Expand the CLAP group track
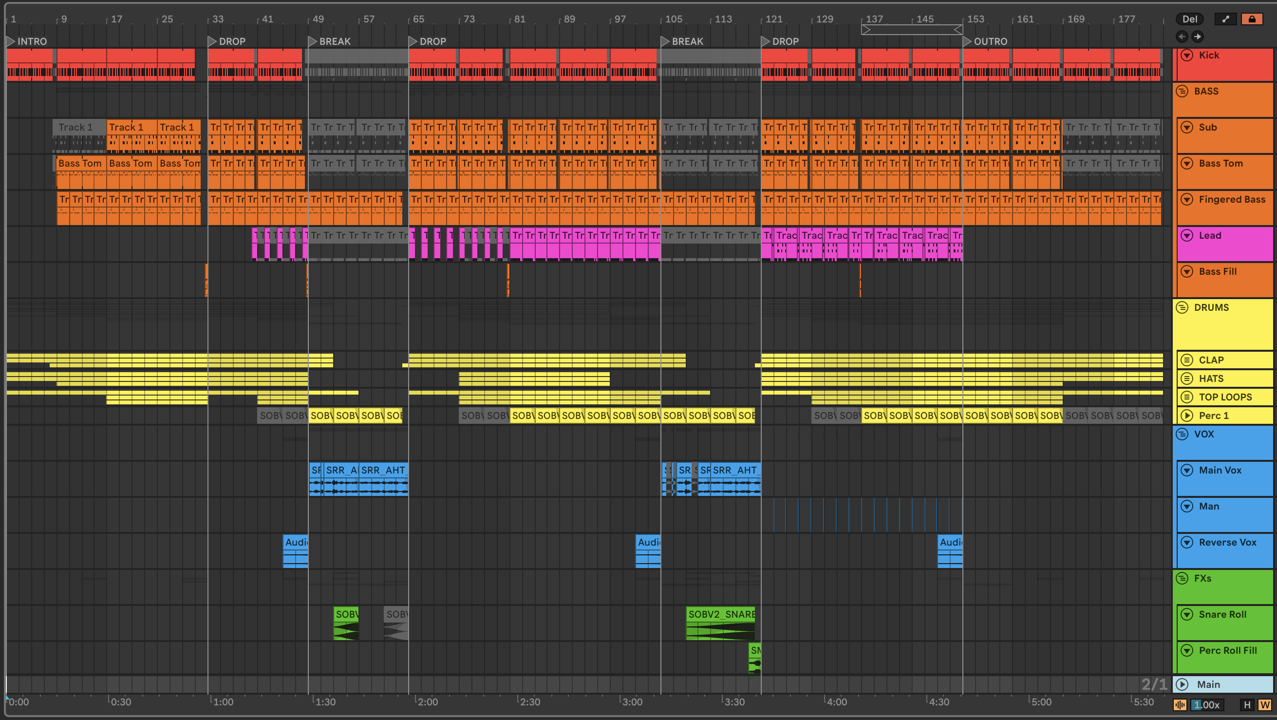Image resolution: width=1277 pixels, height=720 pixels. pos(1187,360)
